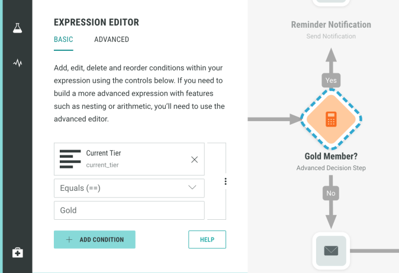Open the medical kit icon in sidebar
The height and width of the screenshot is (273, 399).
coord(18,252)
